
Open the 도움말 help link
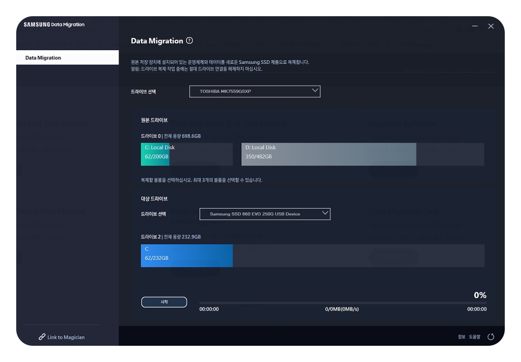point(474,337)
